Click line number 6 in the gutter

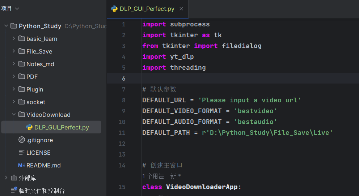124,78
